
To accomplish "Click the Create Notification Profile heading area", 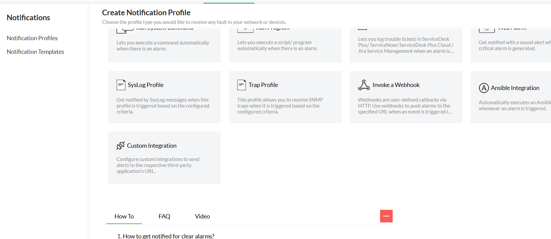I will pos(146,12).
